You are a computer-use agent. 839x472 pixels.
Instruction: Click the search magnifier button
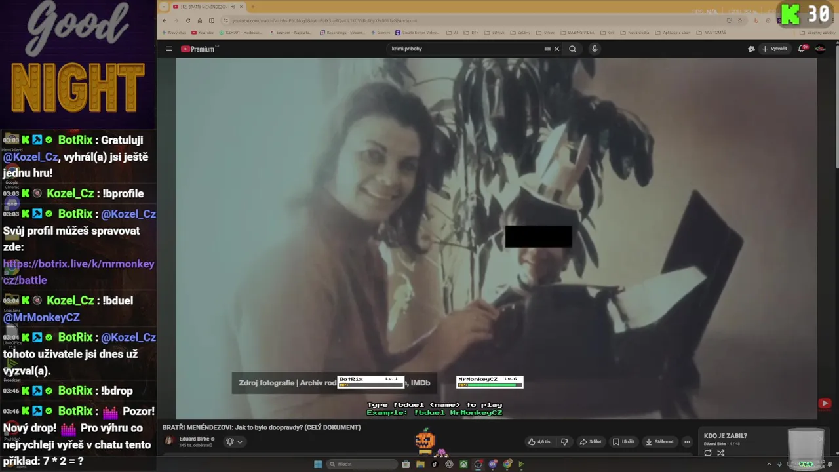(x=572, y=49)
